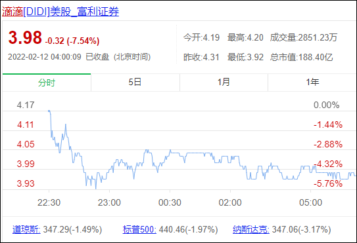This screenshot has height=243, width=357.
Task: Click the change value -0.32 (-7.54%)
Action: click(72, 41)
